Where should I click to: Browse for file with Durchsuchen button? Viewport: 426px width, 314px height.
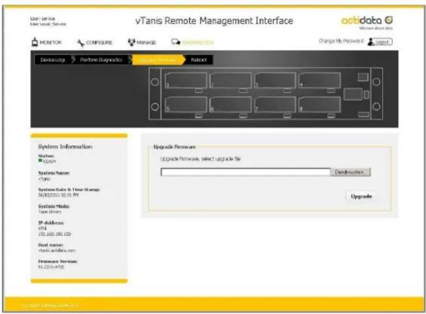point(350,172)
